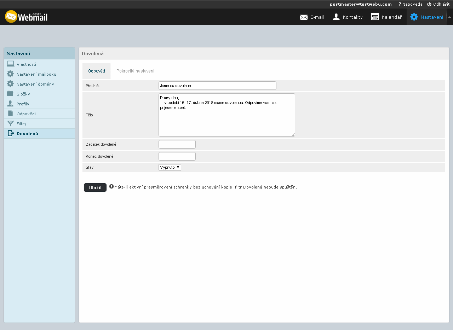The image size is (453, 330).
Task: Click the laptop icon next to Vlastnosti
Action: (x=10, y=64)
